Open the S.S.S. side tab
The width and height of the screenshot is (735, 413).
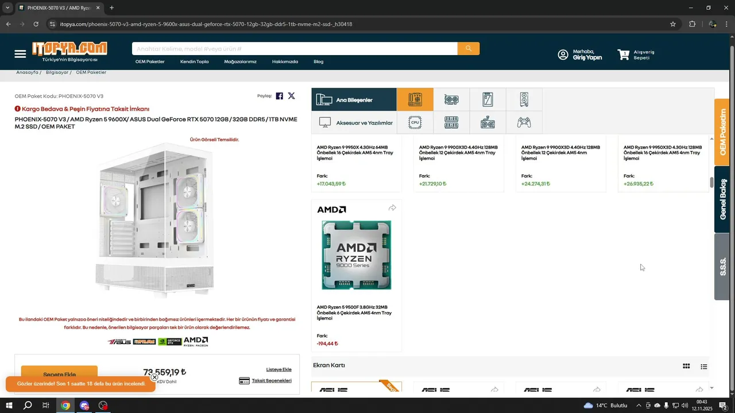[x=722, y=267]
